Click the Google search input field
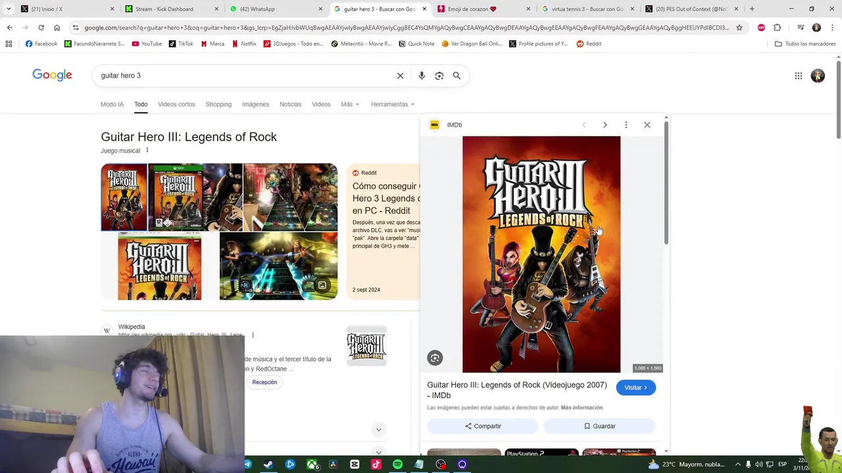Viewport: 842px width, 473px height. pyautogui.click(x=243, y=76)
